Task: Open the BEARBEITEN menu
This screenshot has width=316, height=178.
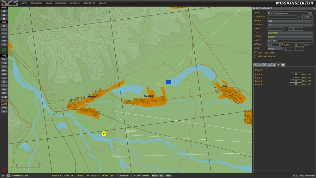Action: coord(36,3)
